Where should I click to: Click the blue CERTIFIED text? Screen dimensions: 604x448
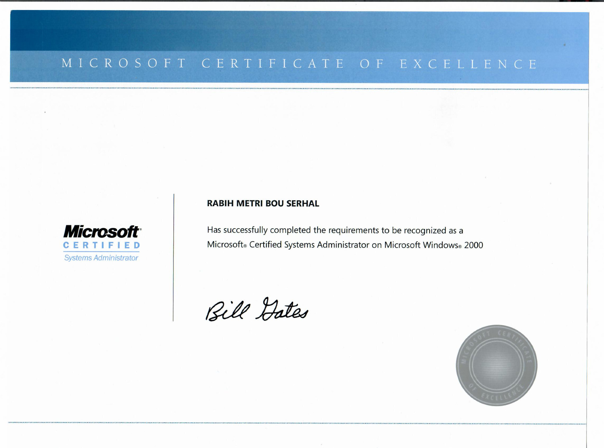click(x=102, y=245)
